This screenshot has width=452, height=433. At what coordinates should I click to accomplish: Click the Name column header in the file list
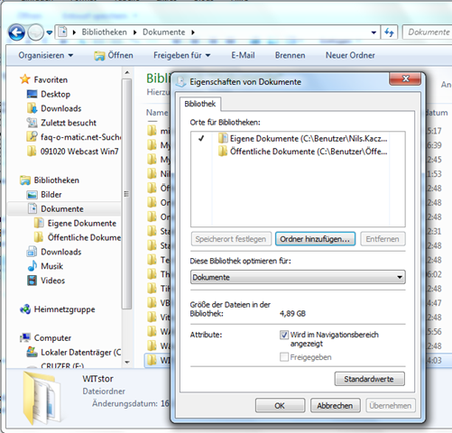pos(157,113)
